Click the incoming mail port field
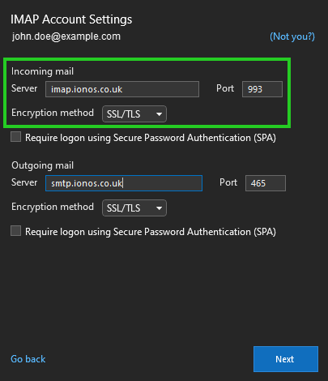Image resolution: width=328 pixels, height=381 pixels. [262, 89]
